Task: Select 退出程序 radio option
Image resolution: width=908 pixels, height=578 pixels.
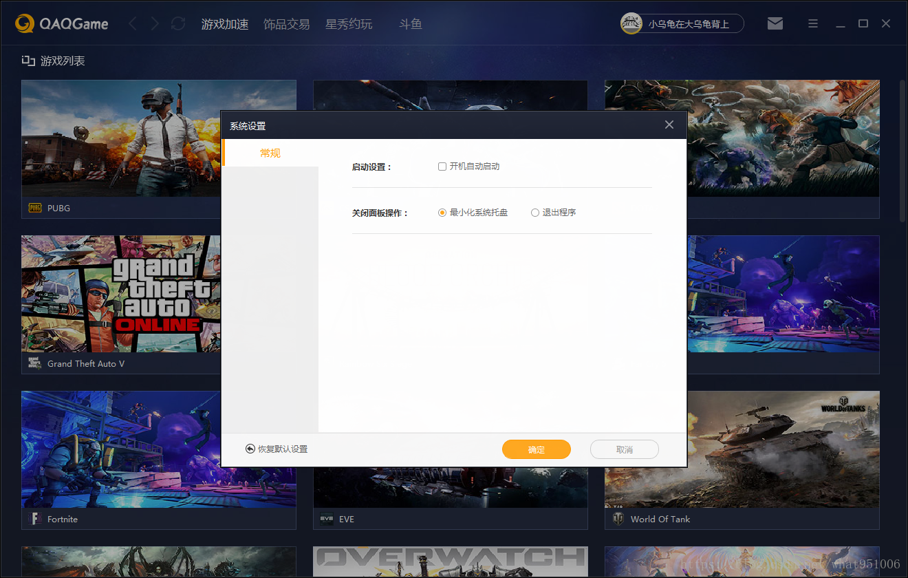Action: click(x=535, y=213)
